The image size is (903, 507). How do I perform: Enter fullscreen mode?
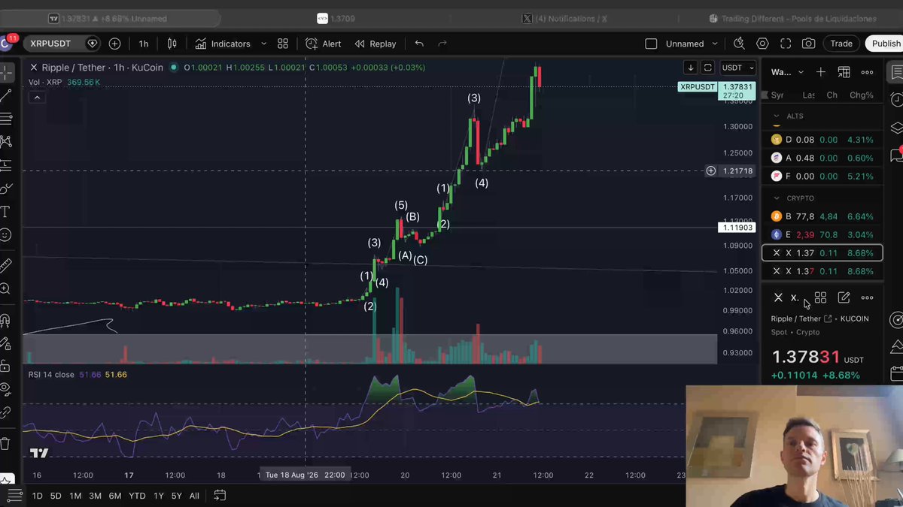786,44
